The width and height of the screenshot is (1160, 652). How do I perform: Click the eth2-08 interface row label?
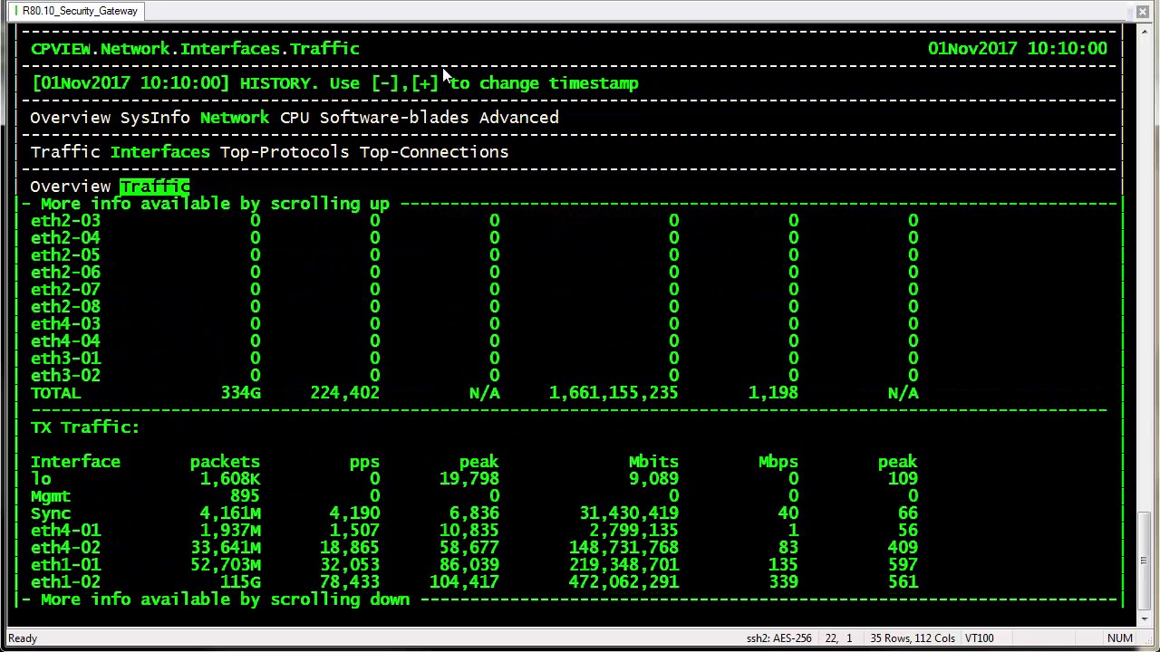click(65, 307)
